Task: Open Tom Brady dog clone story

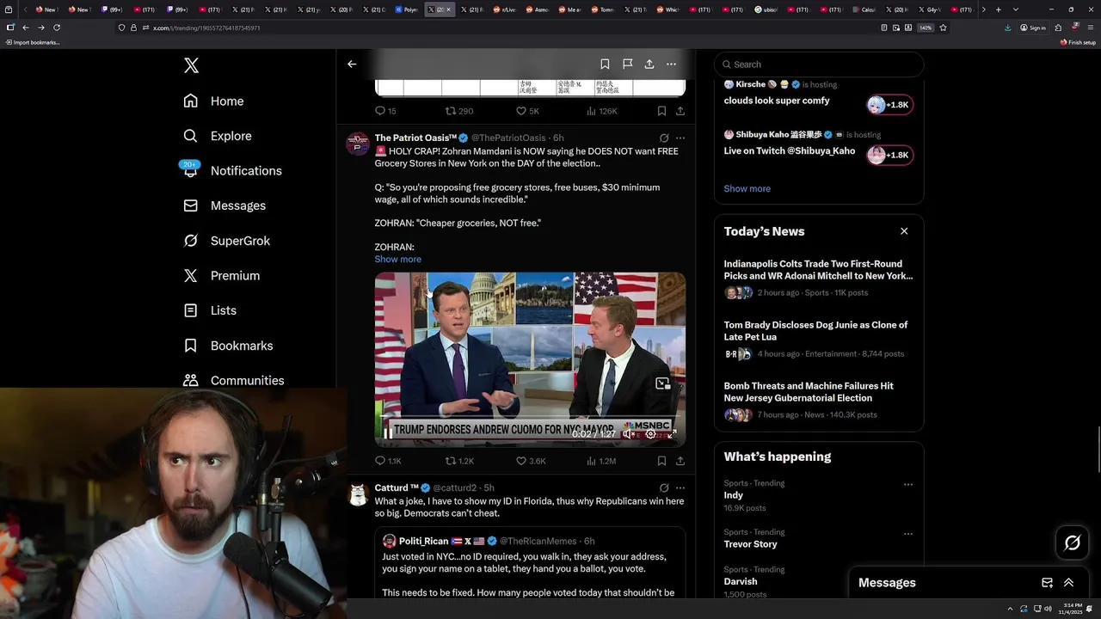Action: [819, 339]
